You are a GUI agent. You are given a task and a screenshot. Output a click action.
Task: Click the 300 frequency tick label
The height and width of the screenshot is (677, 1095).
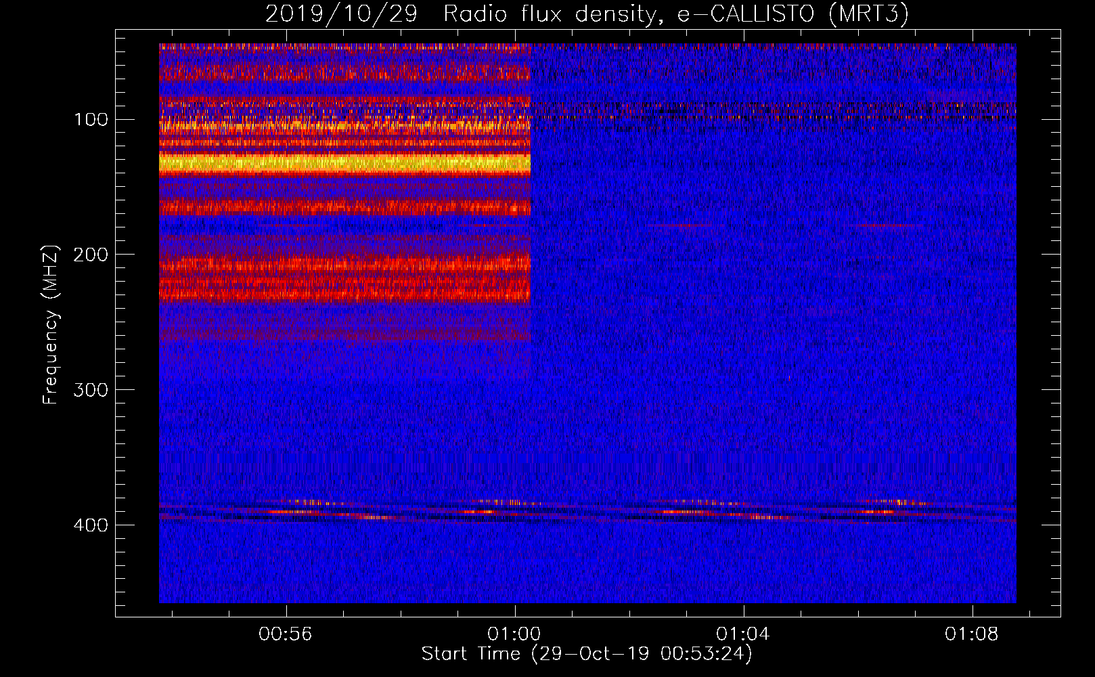click(x=91, y=390)
